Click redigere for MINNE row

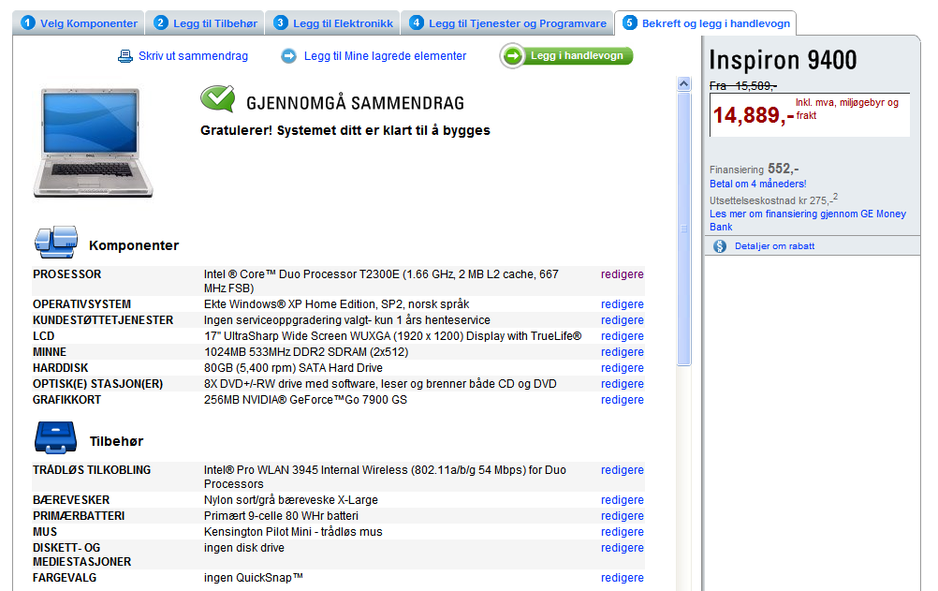(623, 352)
